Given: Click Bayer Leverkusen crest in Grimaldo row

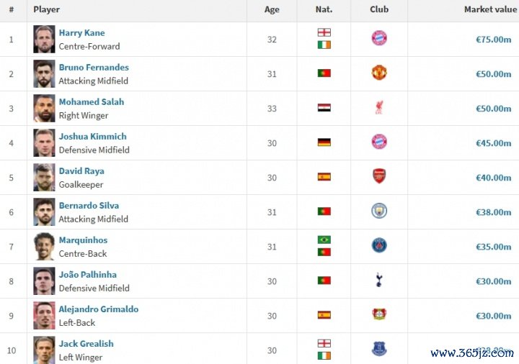Looking at the screenshot, I should tap(379, 315).
